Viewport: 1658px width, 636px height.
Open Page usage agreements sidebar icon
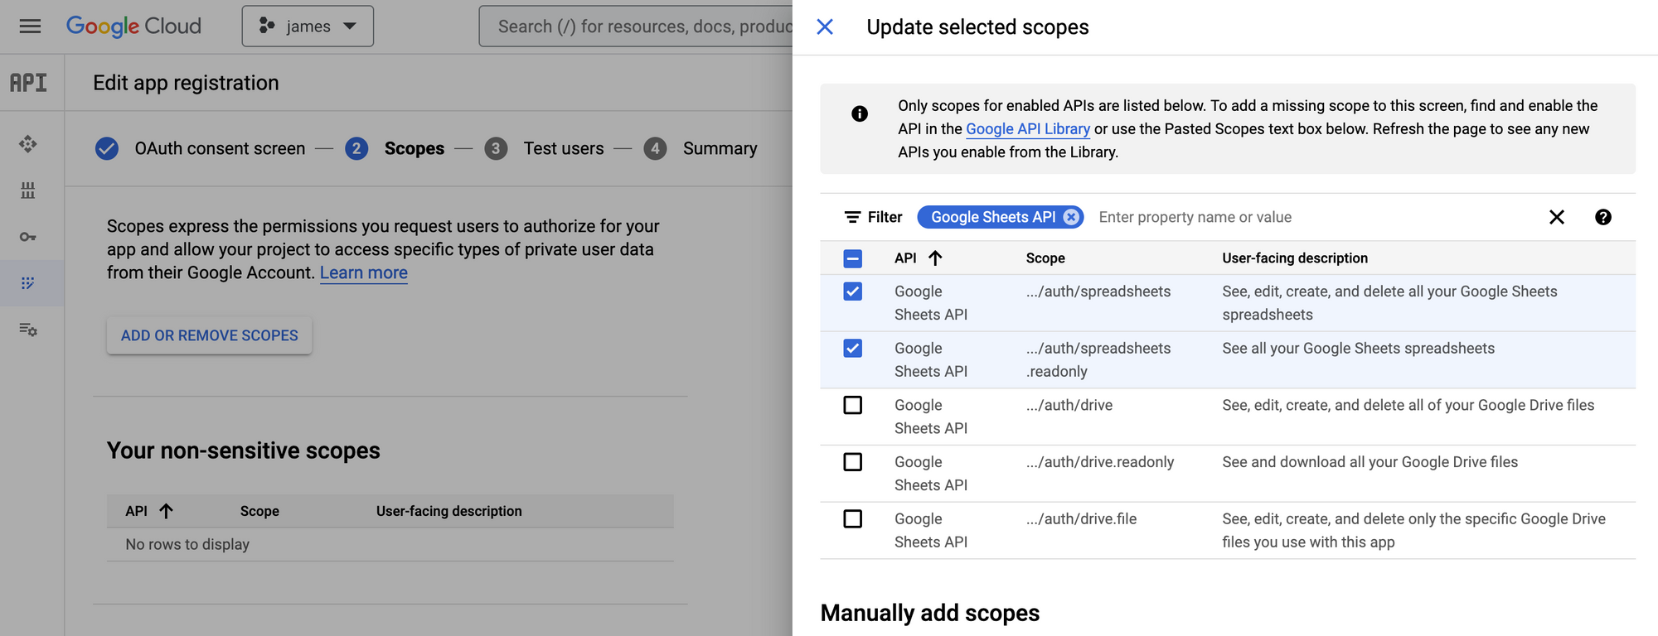coord(28,330)
